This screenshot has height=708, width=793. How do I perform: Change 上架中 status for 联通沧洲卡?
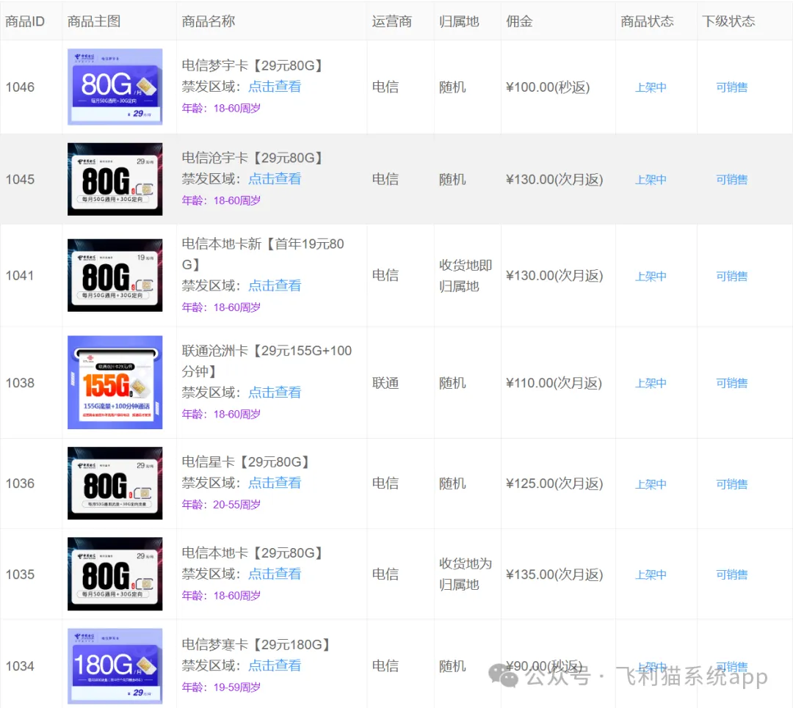tap(651, 384)
